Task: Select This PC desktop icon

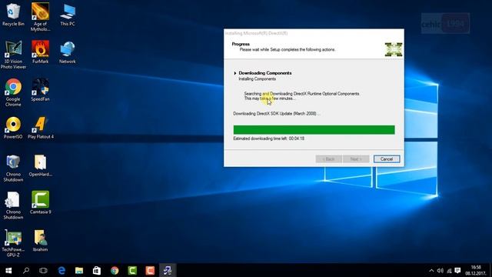Action: pyautogui.click(x=68, y=15)
